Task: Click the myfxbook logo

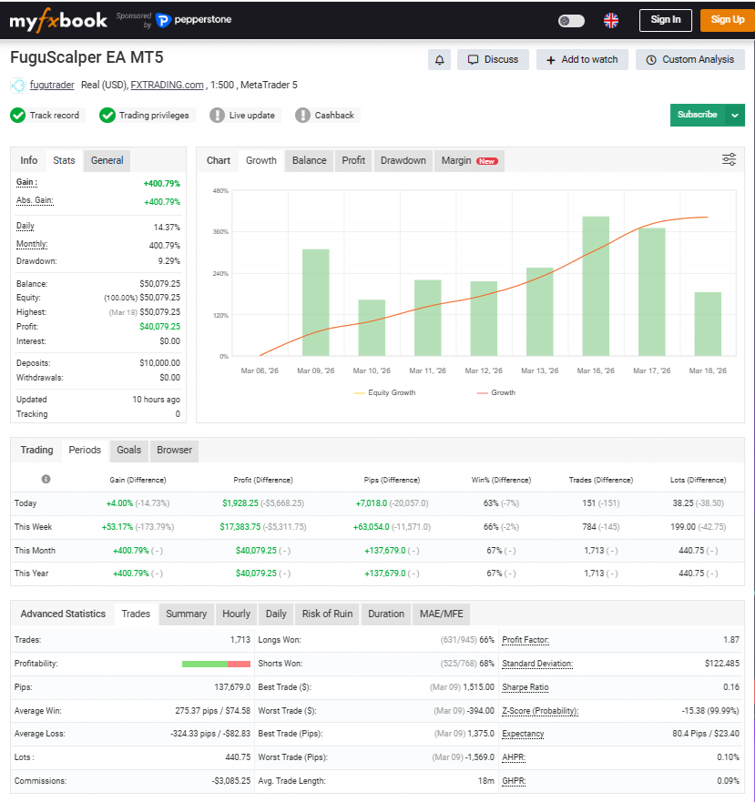Action: pos(58,20)
